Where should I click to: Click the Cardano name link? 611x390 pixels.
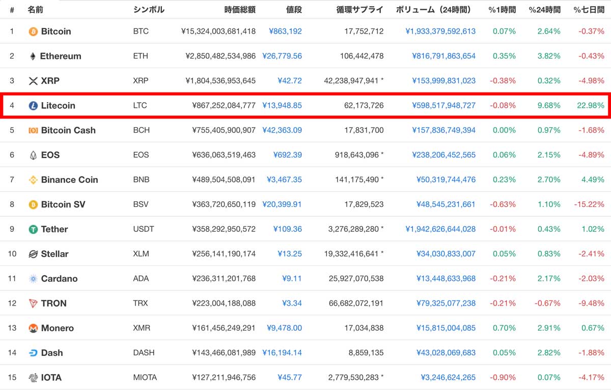click(60, 279)
